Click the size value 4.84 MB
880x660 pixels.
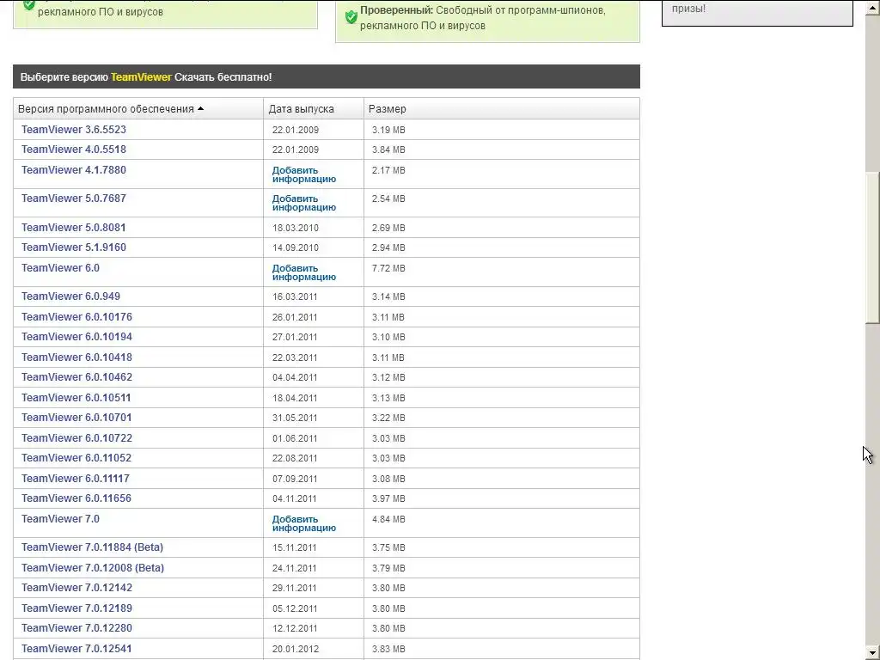pyautogui.click(x=388, y=519)
